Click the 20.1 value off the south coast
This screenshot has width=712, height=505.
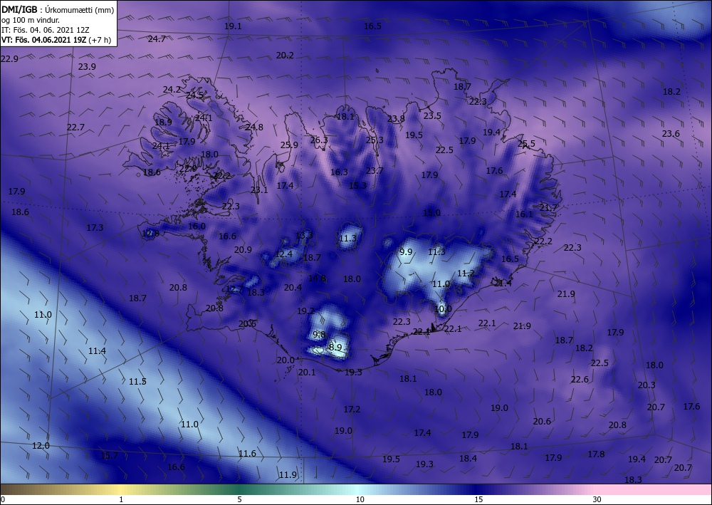(306, 373)
